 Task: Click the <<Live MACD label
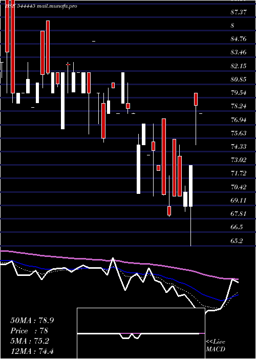[216, 346]
